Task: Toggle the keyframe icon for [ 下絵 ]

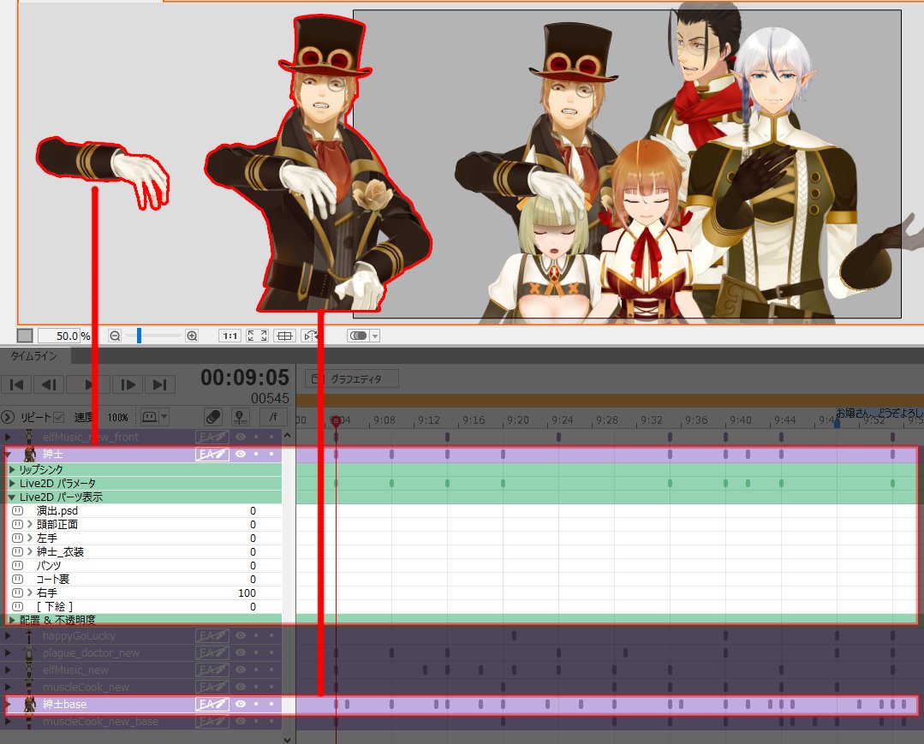Action: pyautogui.click(x=18, y=606)
